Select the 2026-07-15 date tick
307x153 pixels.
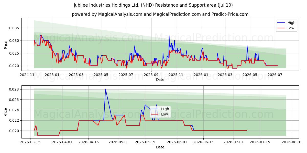tap(260, 142)
